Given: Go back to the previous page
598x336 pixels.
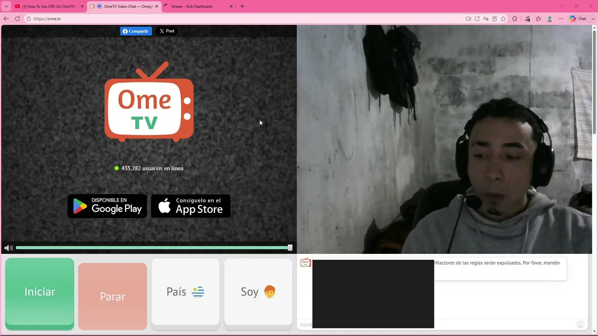Looking at the screenshot, I should tap(6, 19).
